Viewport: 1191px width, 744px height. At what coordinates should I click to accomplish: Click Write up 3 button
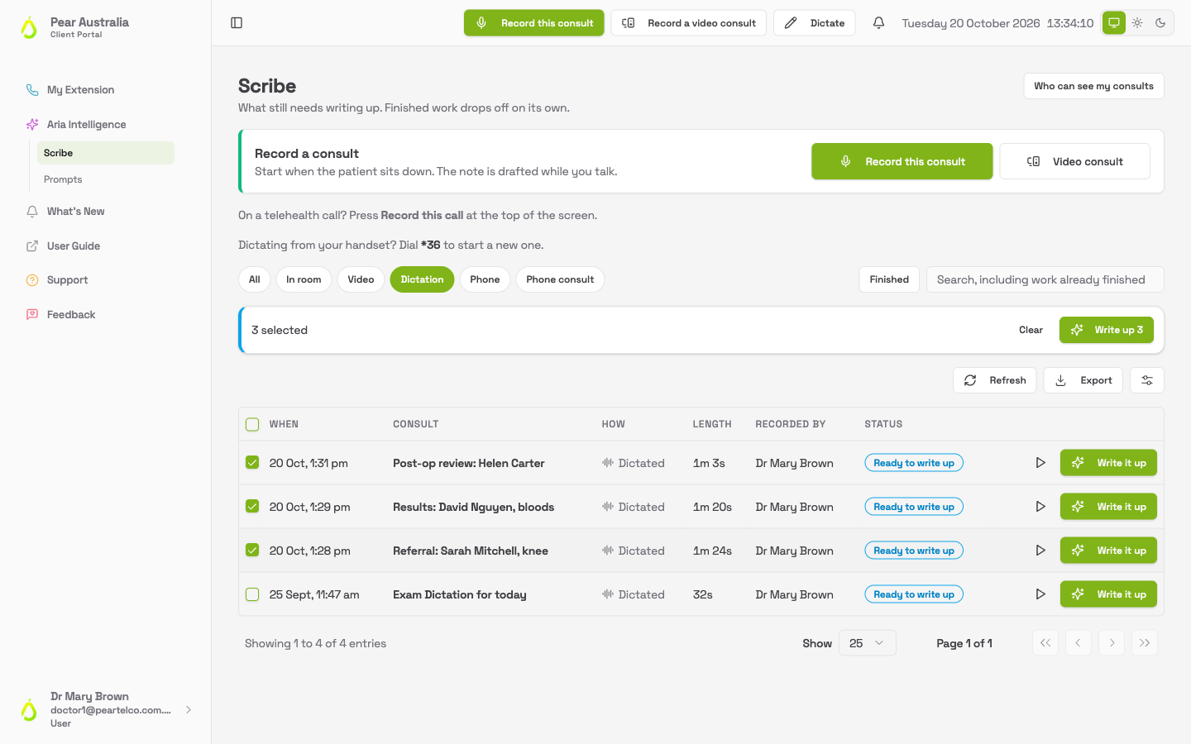pos(1107,330)
